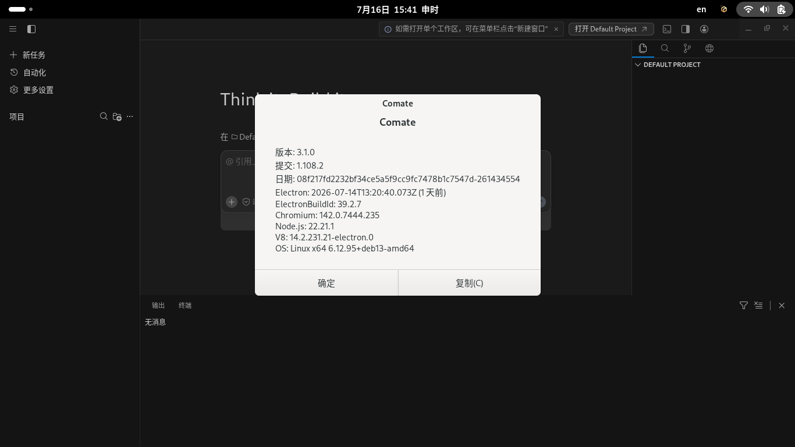
Task: Close the bottom output panel
Action: tap(782, 305)
